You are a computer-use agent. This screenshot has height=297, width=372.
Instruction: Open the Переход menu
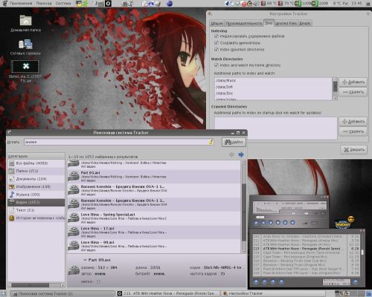[x=44, y=4]
